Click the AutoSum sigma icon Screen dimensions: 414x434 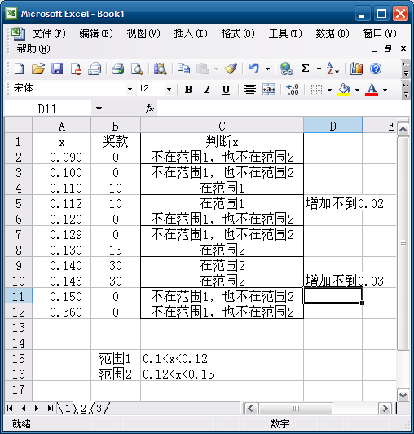click(305, 69)
